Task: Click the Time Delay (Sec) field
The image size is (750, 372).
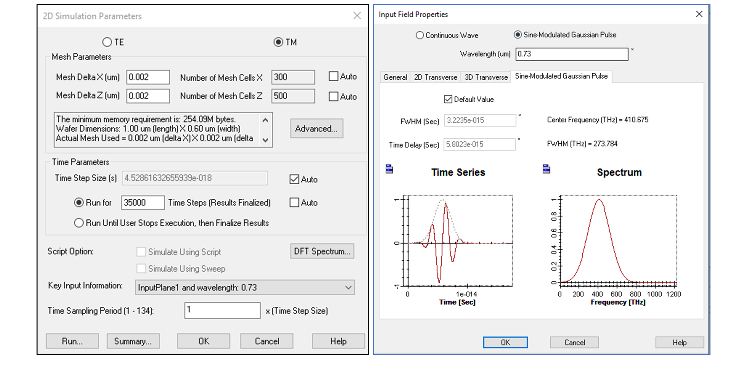Action: click(x=480, y=144)
